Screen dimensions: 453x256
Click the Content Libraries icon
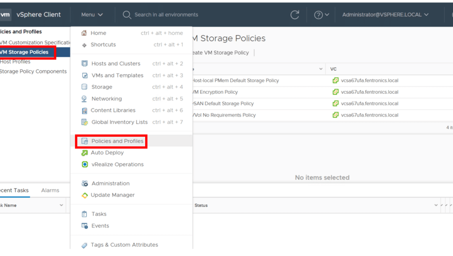pos(84,110)
